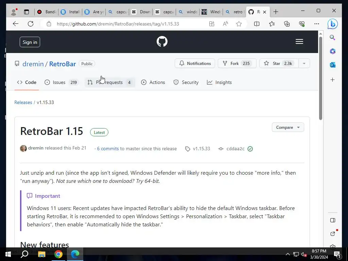Open the RetroBar repository name link
Viewport: 348px width, 261px height.
(63, 64)
